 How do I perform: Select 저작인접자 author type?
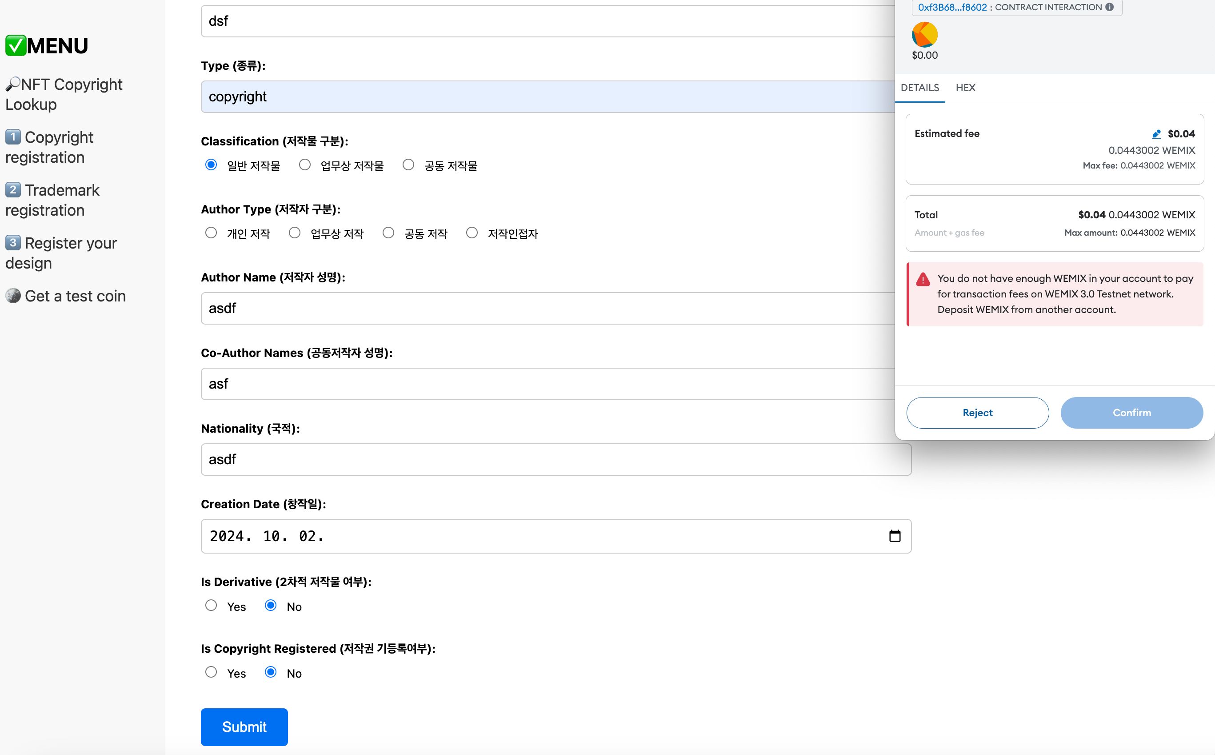pos(472,233)
